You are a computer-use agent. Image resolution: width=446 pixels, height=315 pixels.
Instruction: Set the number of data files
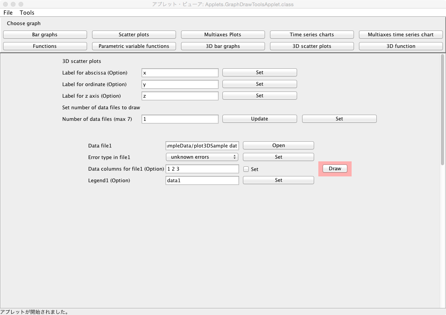pyautogui.click(x=339, y=119)
